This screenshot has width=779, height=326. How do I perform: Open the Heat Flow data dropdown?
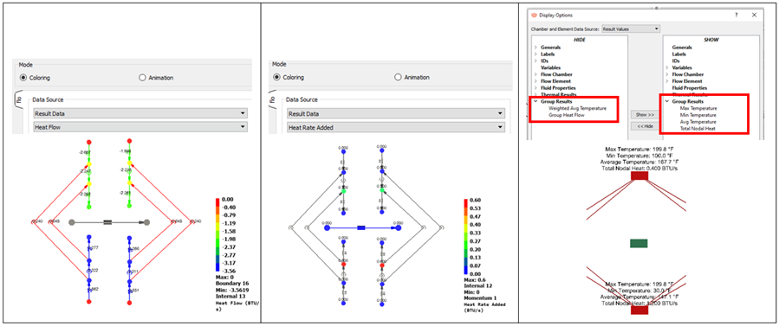coord(140,127)
